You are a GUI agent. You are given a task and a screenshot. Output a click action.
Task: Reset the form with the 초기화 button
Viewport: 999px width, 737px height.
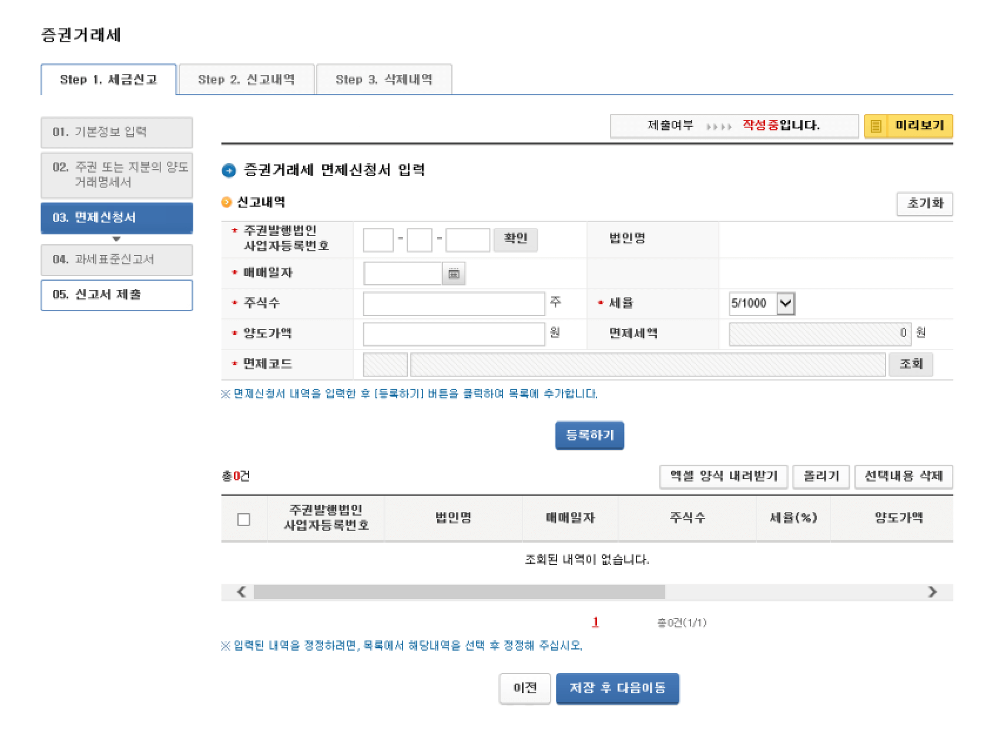[x=924, y=204]
